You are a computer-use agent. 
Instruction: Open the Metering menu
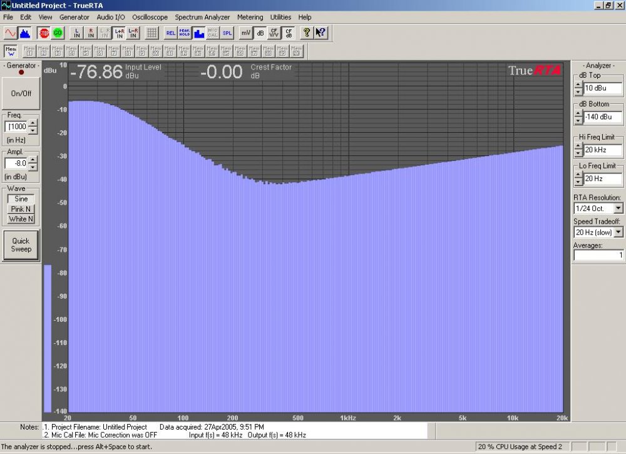250,17
